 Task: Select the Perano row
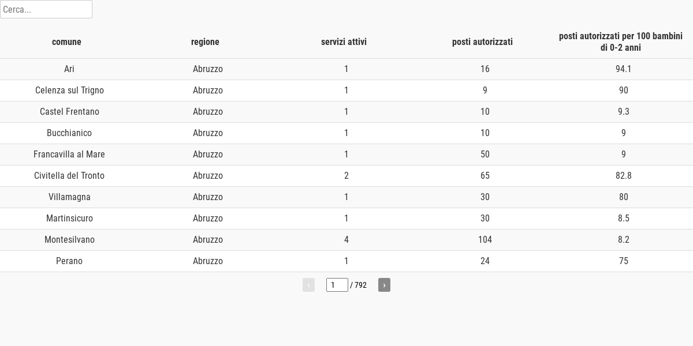[346, 261]
